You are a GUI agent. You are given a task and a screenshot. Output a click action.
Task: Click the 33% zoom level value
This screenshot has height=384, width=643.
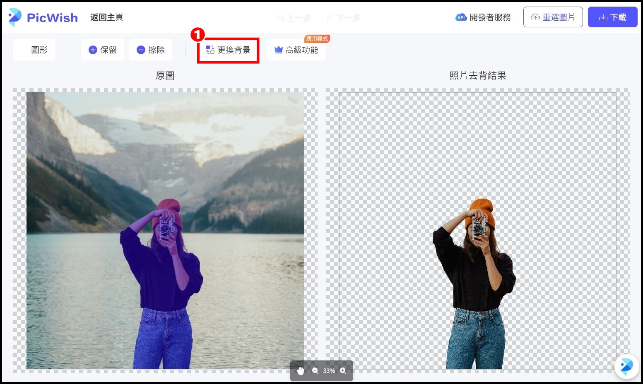click(329, 371)
